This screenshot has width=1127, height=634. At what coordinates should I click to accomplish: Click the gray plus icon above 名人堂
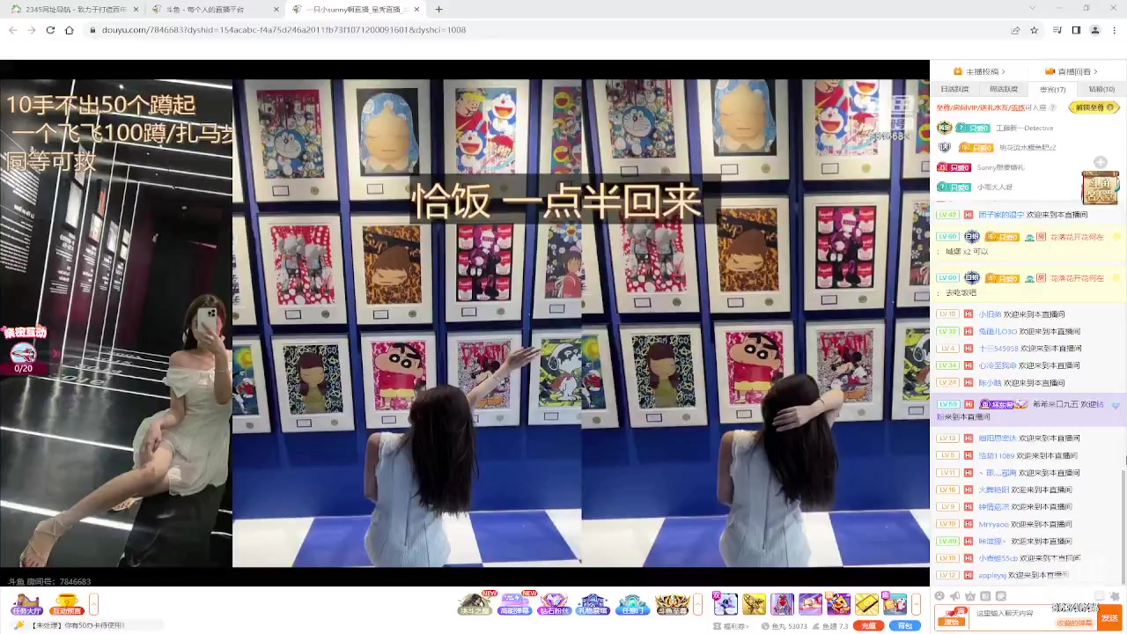pyautogui.click(x=1101, y=162)
